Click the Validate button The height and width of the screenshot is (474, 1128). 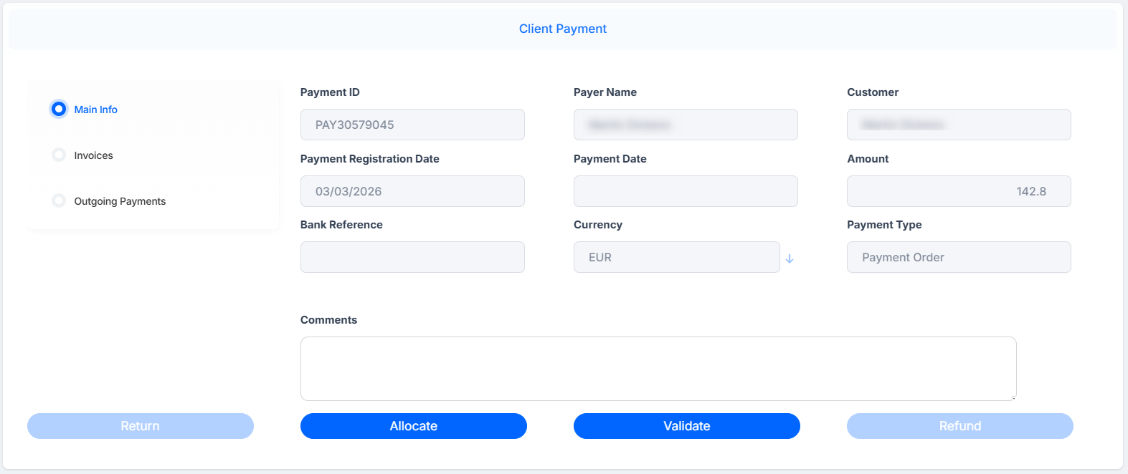click(687, 426)
